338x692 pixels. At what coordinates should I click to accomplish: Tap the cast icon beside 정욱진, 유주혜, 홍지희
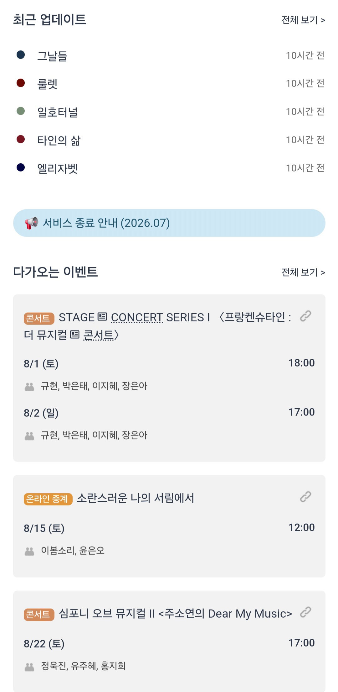pyautogui.click(x=29, y=667)
